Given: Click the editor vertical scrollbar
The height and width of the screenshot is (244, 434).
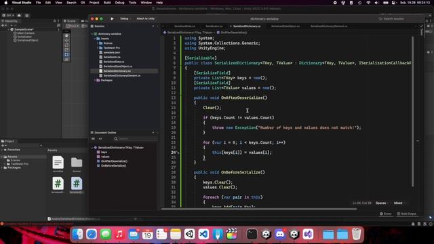Looking at the screenshot, I should point(413,111).
